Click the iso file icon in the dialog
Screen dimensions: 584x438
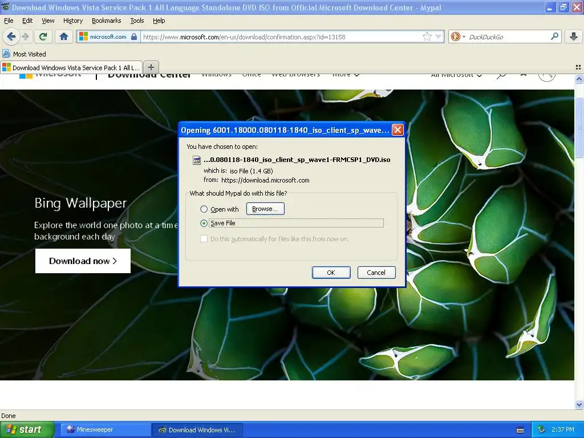pyautogui.click(x=197, y=160)
